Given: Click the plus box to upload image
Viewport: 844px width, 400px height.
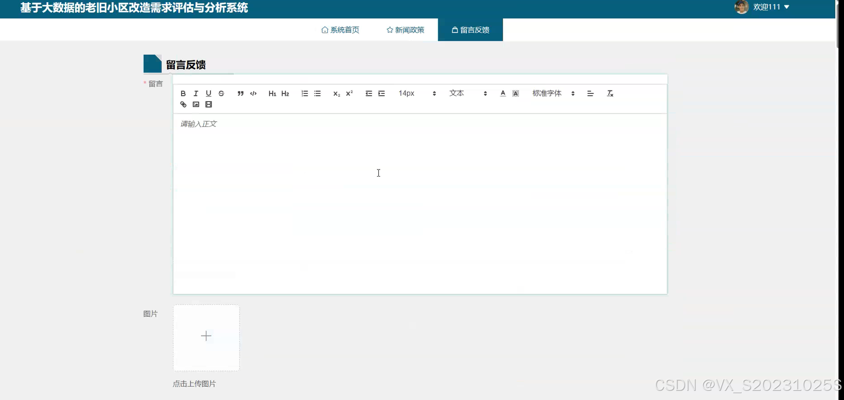Looking at the screenshot, I should click(206, 337).
